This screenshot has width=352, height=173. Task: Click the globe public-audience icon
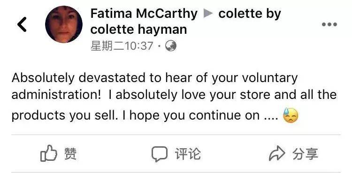tap(171, 46)
